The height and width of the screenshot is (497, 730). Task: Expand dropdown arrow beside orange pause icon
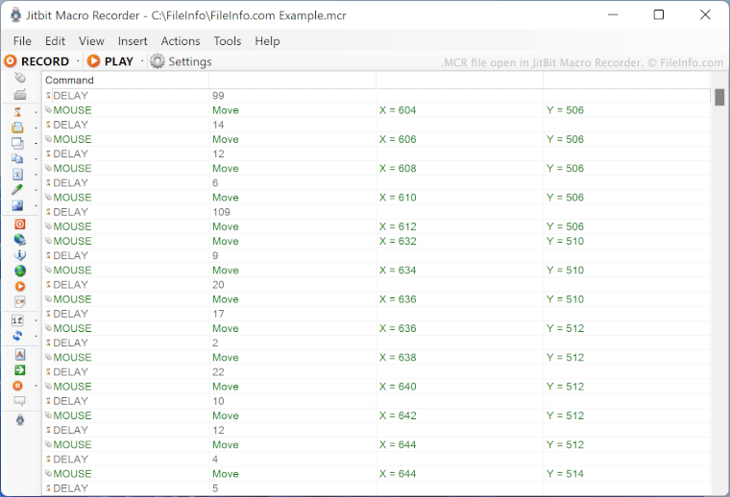point(36,386)
